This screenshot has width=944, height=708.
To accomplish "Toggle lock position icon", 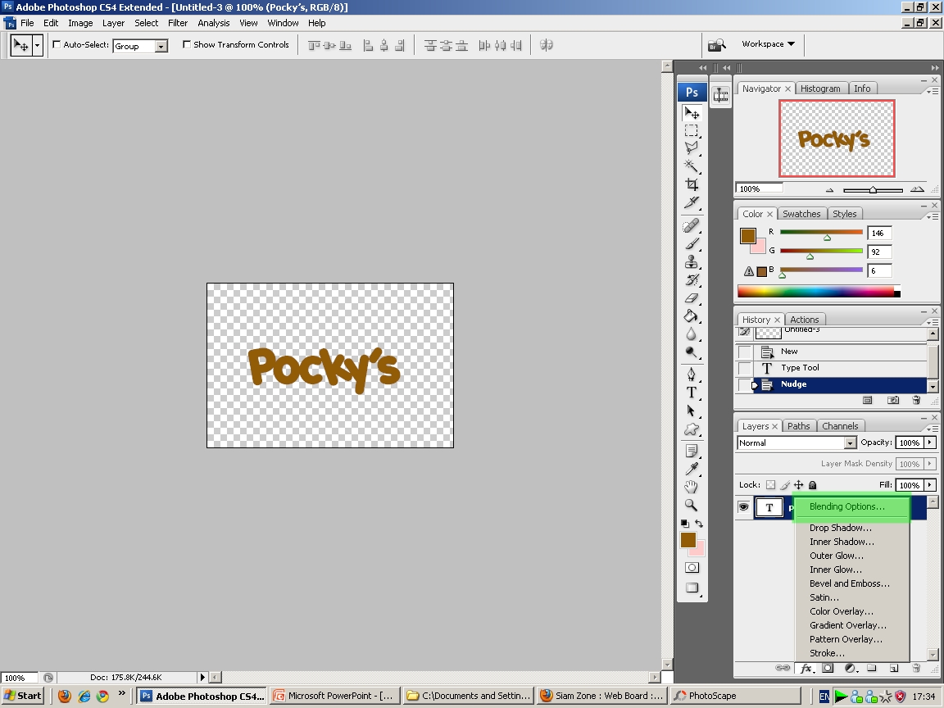I will tap(798, 484).
